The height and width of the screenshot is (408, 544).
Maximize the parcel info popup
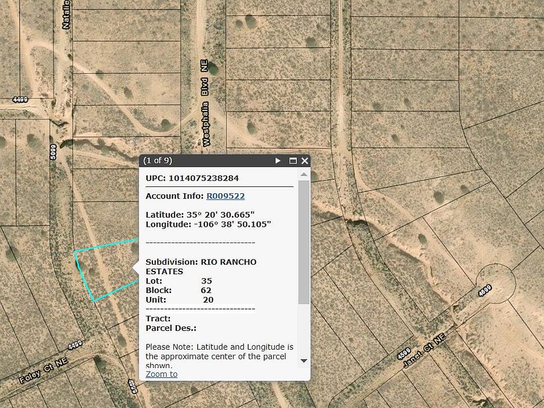[293, 160]
